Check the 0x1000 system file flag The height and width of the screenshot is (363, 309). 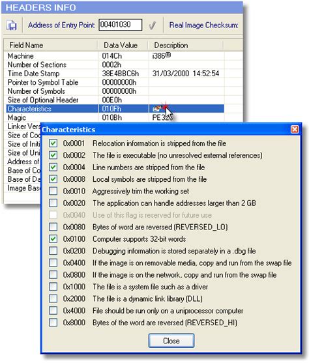coord(53,287)
